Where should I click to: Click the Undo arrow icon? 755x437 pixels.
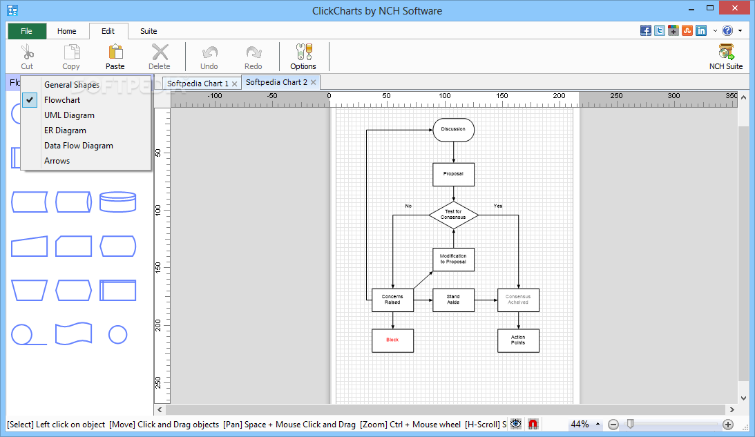click(209, 52)
